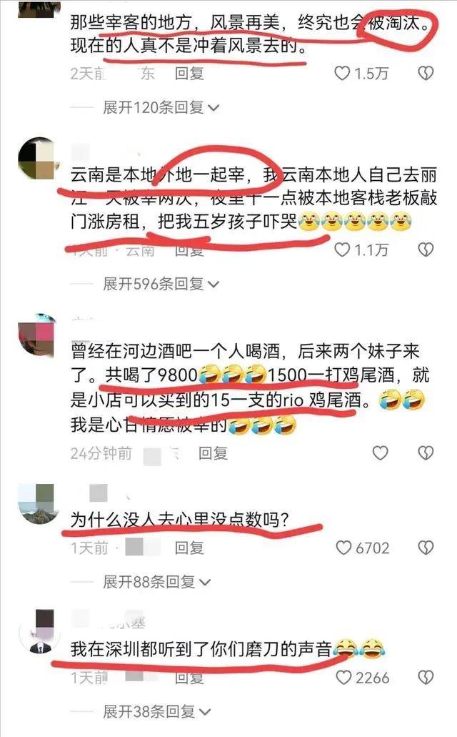The width and height of the screenshot is (457, 737).
Task: Dislike the 为什么没人去 comment
Action: 426,548
